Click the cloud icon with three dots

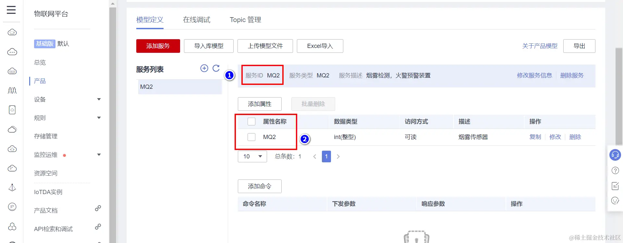click(12, 52)
